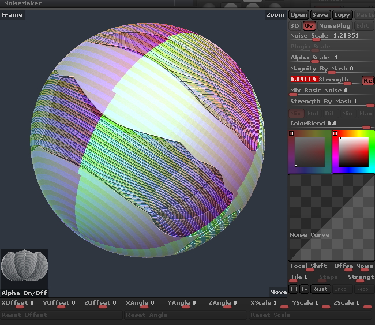Open the NoisePlug plugin selector
Screen dimensions: 375x325
[335, 25]
